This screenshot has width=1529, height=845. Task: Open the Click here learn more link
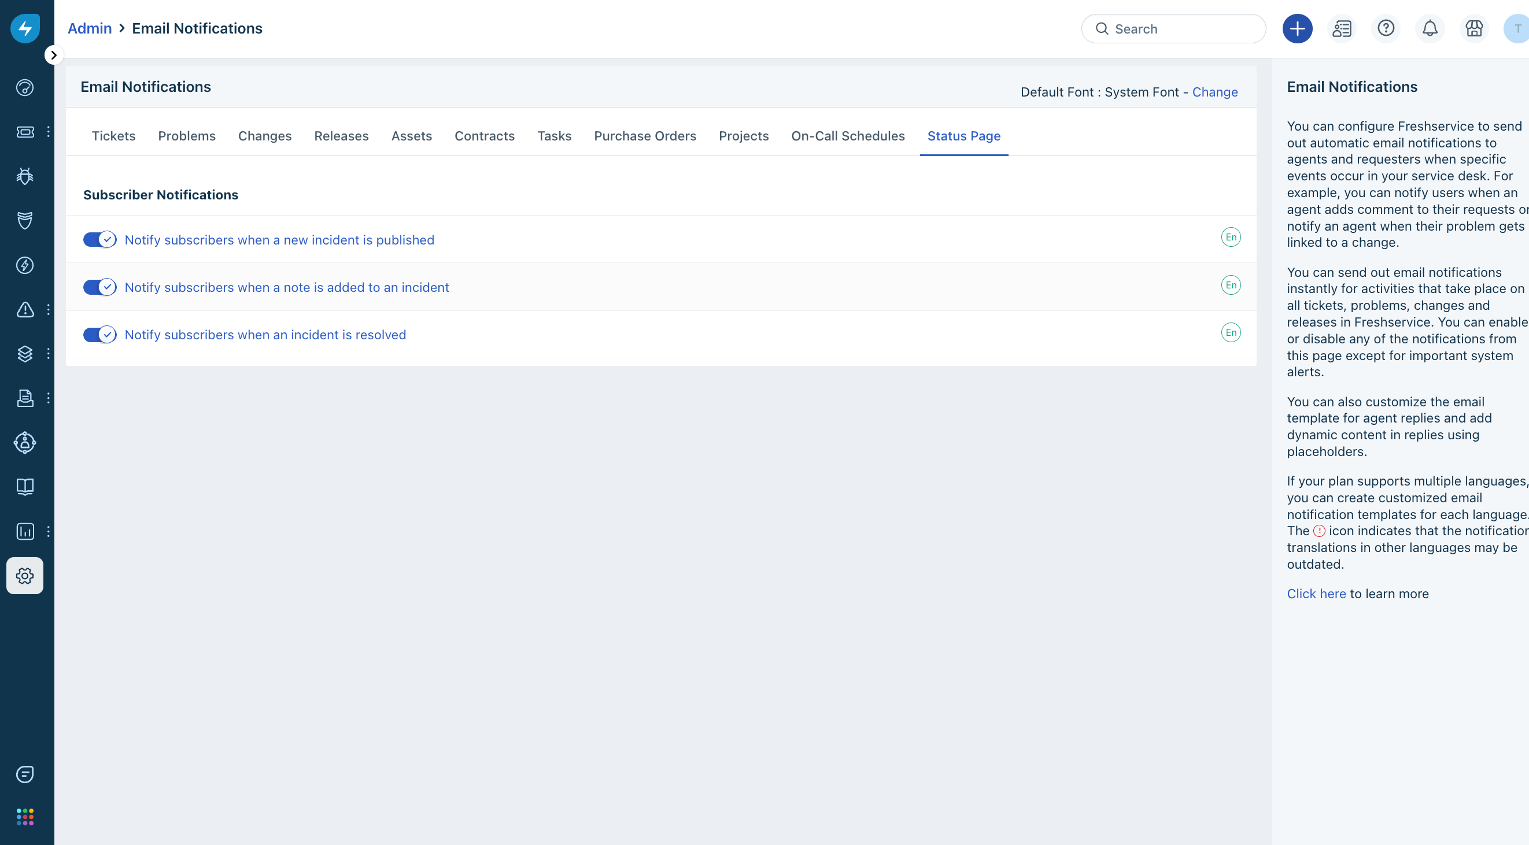1316,594
